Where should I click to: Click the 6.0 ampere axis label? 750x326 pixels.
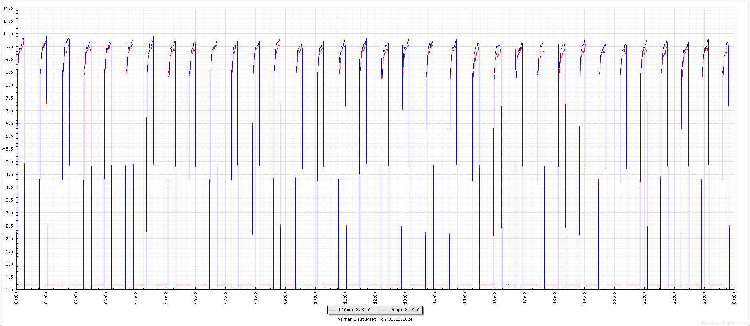coord(9,136)
